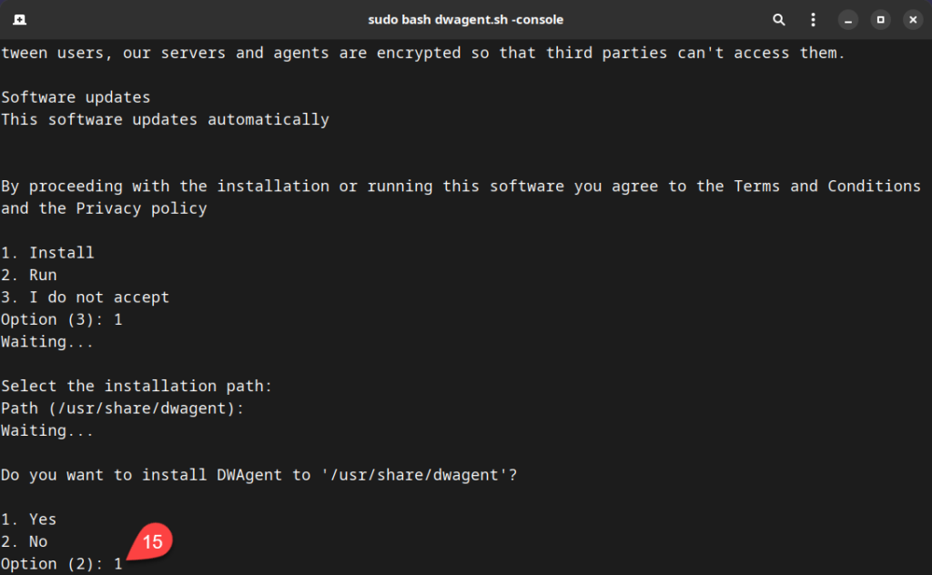Click the 'Option (2): 1' input prompt
This screenshot has width=932, height=575.
point(60,563)
